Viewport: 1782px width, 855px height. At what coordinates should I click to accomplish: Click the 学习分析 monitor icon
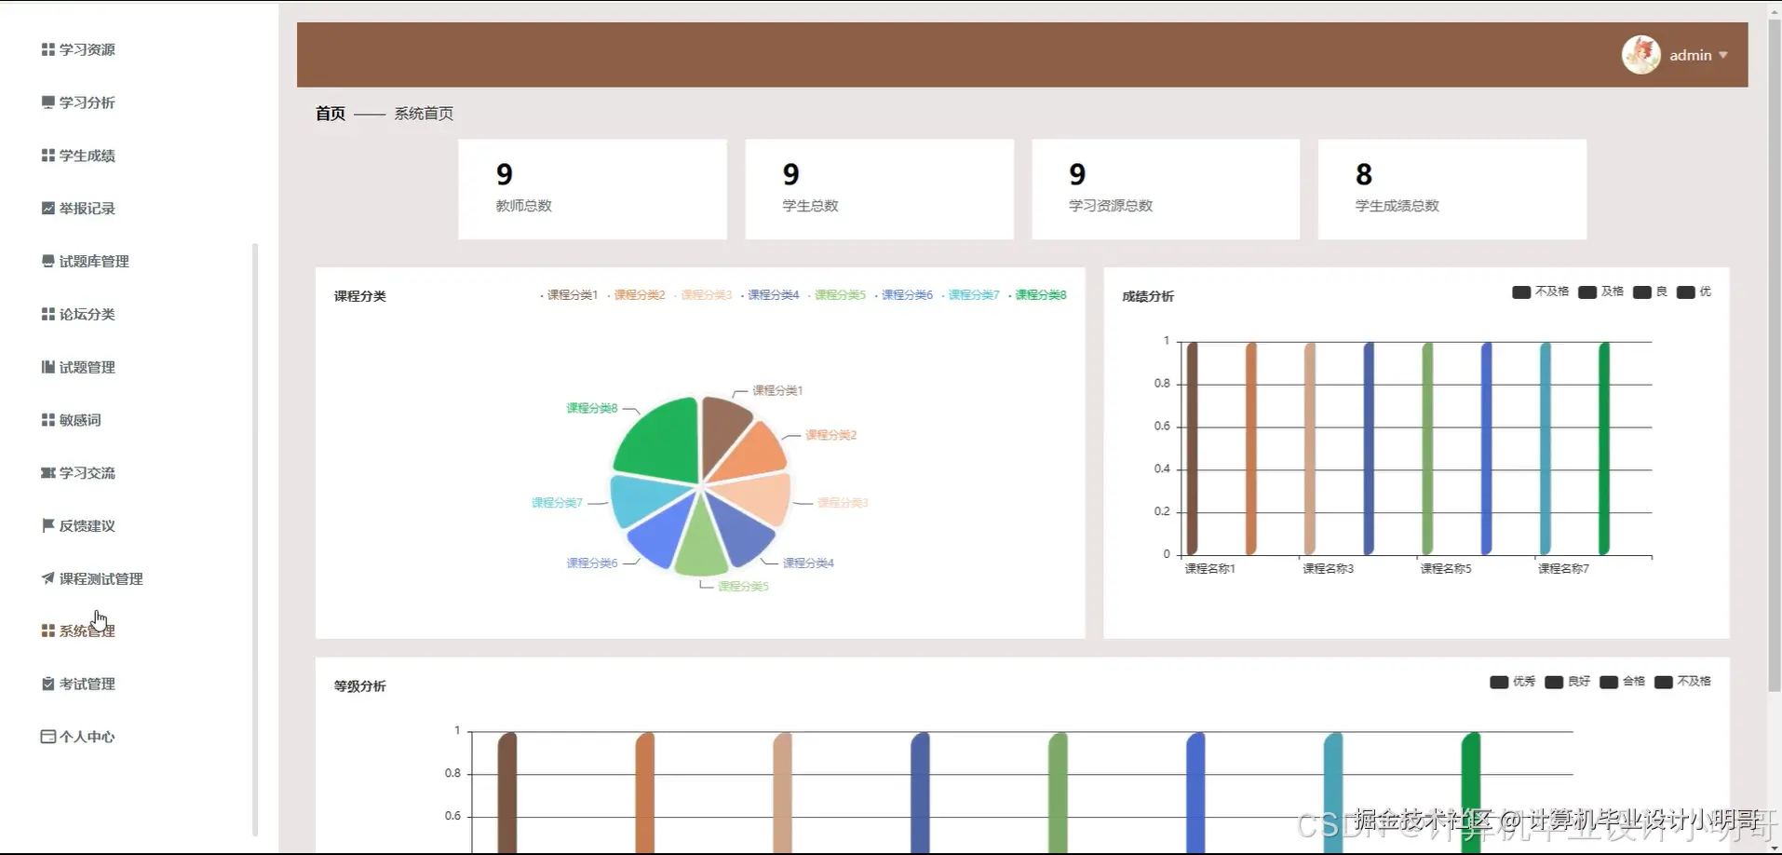coord(48,102)
